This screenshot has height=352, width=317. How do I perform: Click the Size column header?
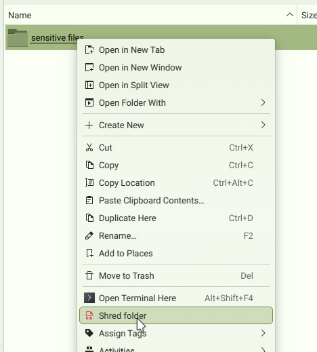coord(308,16)
